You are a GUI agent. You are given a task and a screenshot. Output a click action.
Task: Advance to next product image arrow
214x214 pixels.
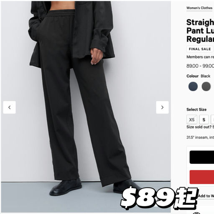pyautogui.click(x=162, y=107)
